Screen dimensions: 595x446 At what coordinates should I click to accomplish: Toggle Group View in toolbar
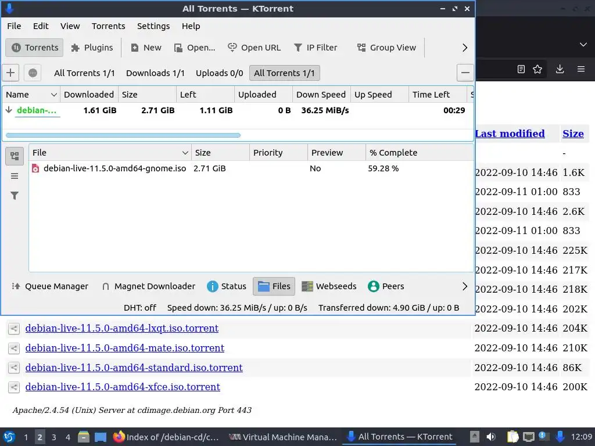tap(386, 48)
